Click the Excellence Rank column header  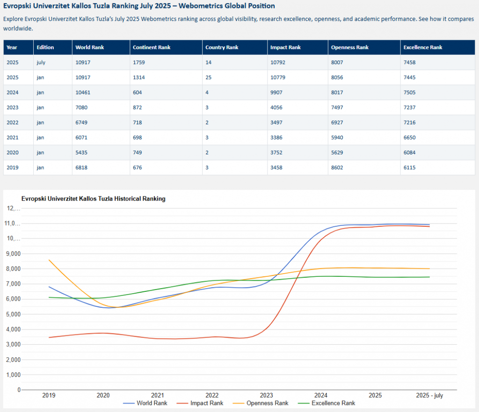coord(438,47)
